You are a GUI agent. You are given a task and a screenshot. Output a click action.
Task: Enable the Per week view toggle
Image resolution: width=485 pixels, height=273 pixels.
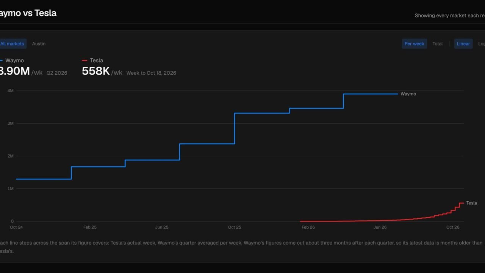pos(414,44)
